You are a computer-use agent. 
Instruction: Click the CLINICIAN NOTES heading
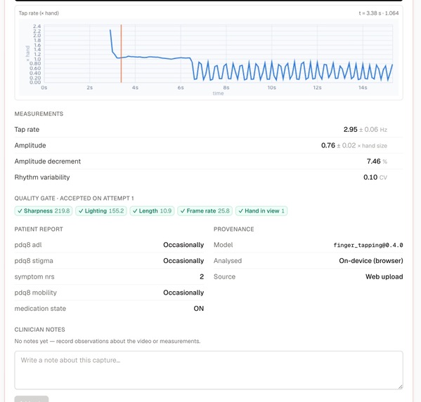(40, 330)
